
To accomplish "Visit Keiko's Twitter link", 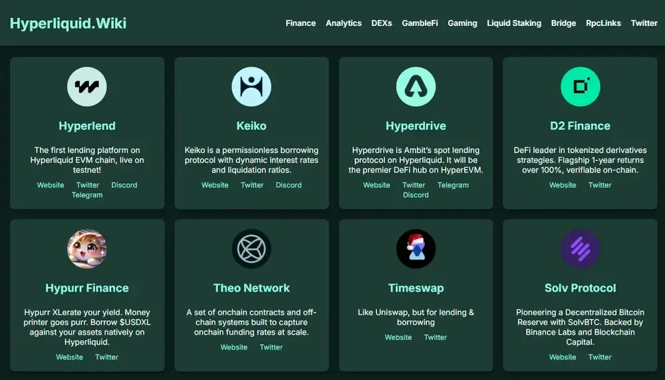I will pos(252,185).
